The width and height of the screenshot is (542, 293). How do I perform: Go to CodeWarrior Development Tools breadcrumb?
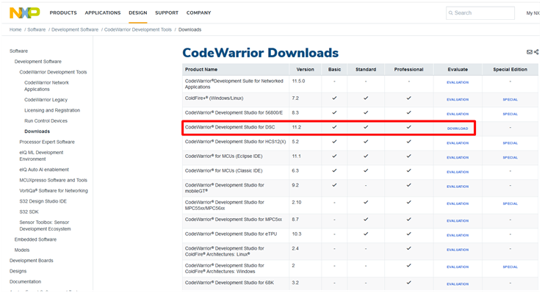click(x=138, y=29)
